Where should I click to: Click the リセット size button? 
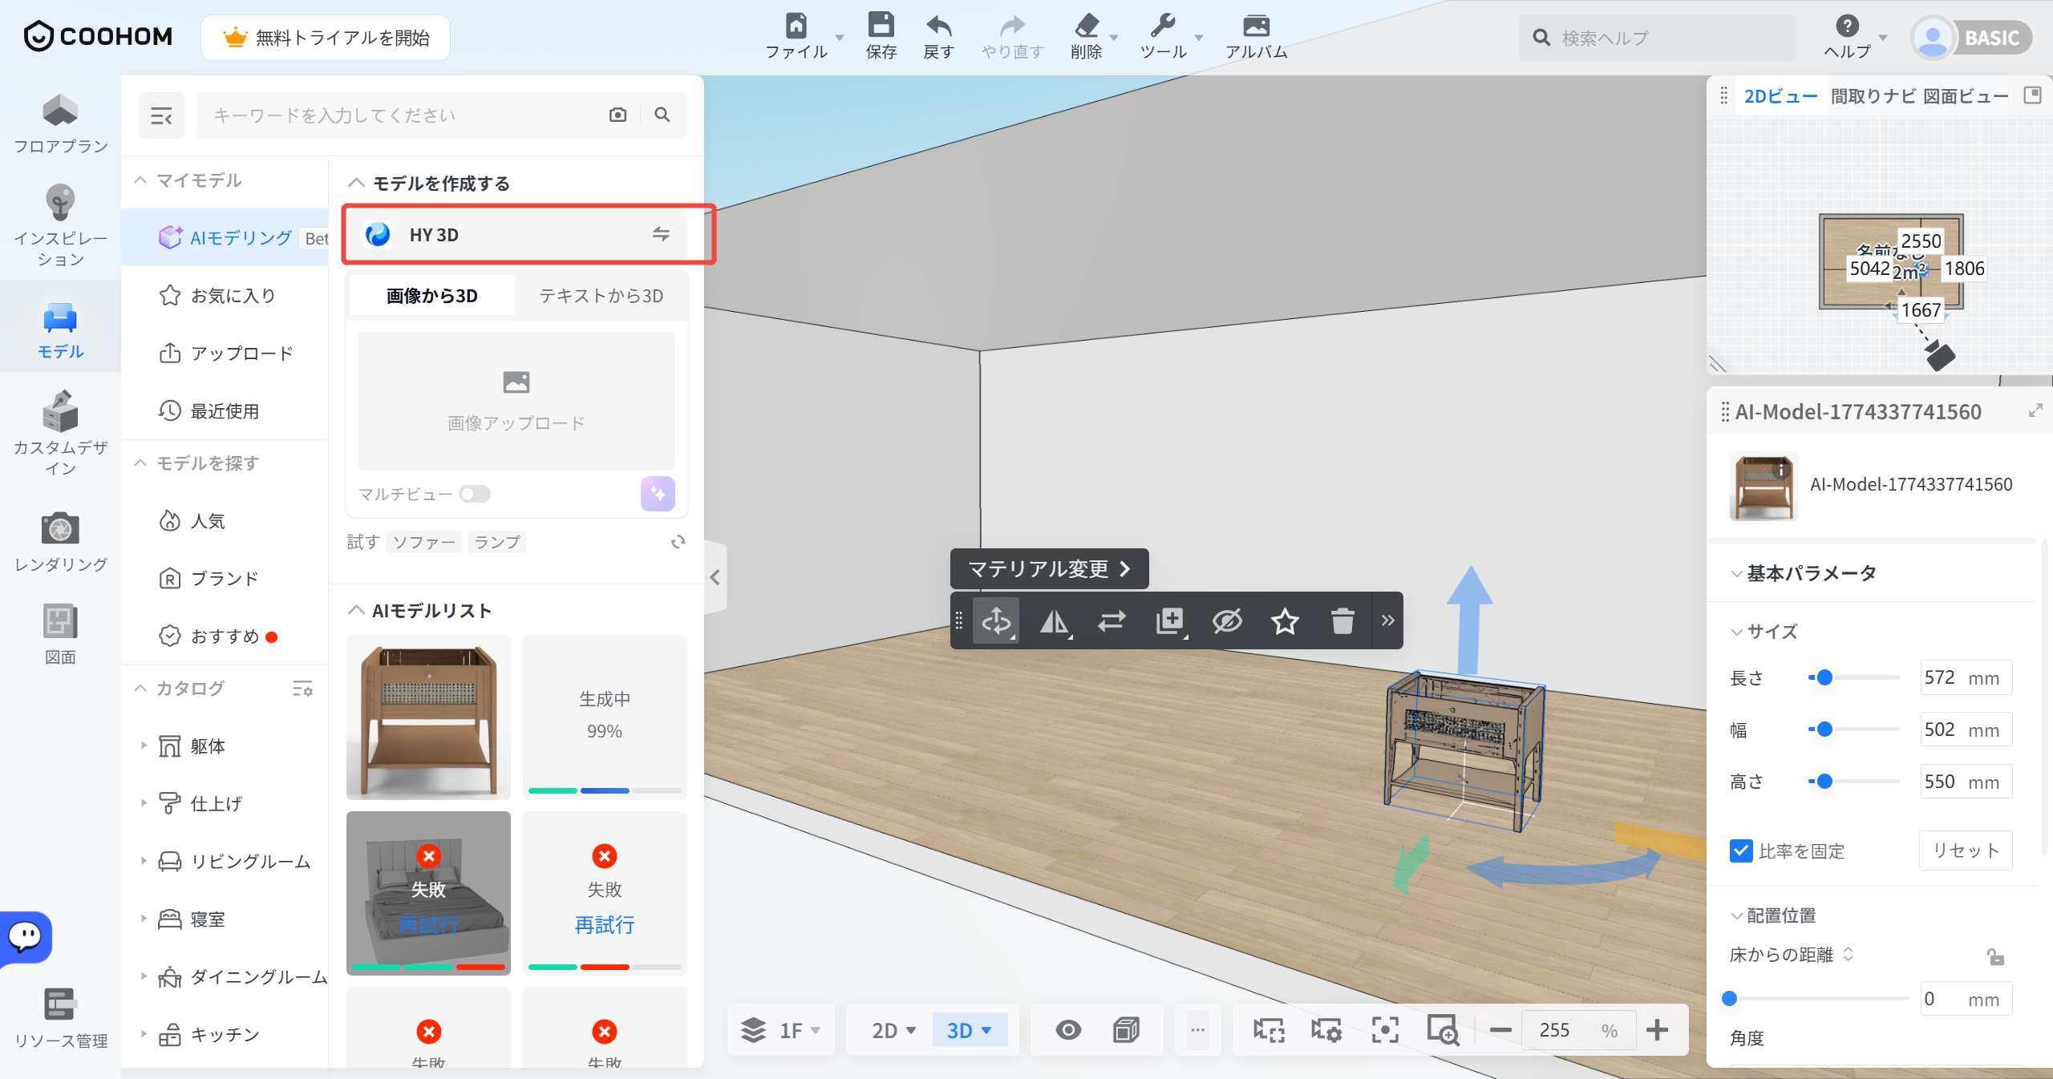click(1966, 851)
